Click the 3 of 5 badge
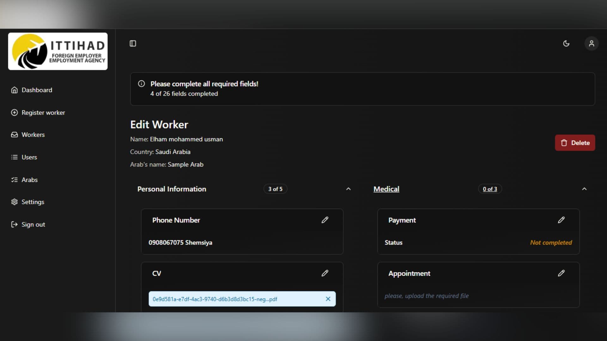The height and width of the screenshot is (341, 607). click(x=275, y=189)
